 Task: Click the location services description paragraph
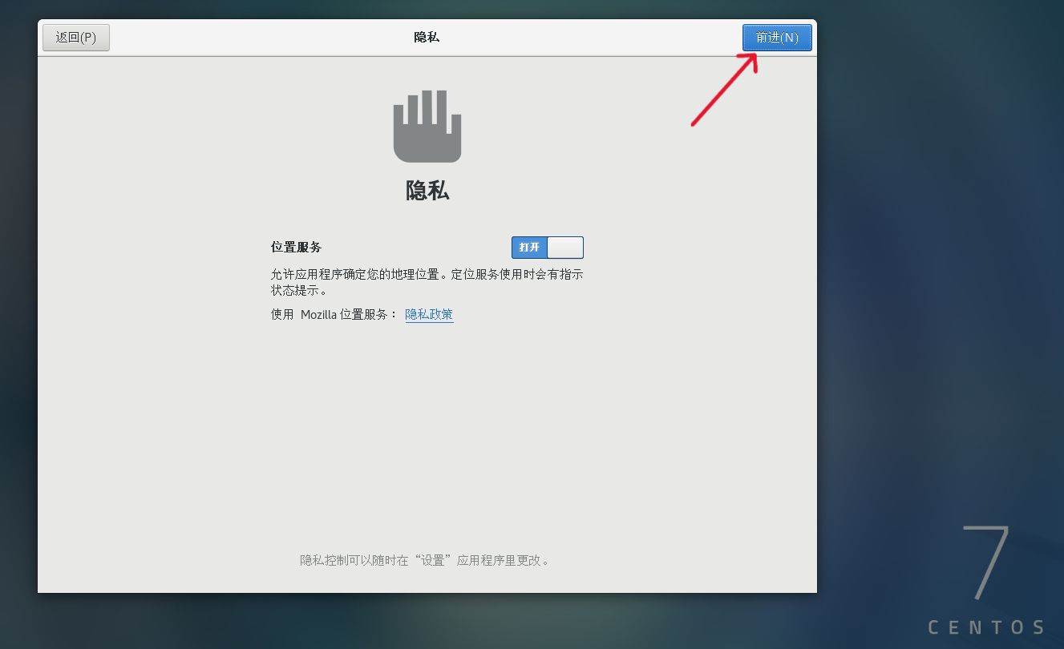coord(427,282)
